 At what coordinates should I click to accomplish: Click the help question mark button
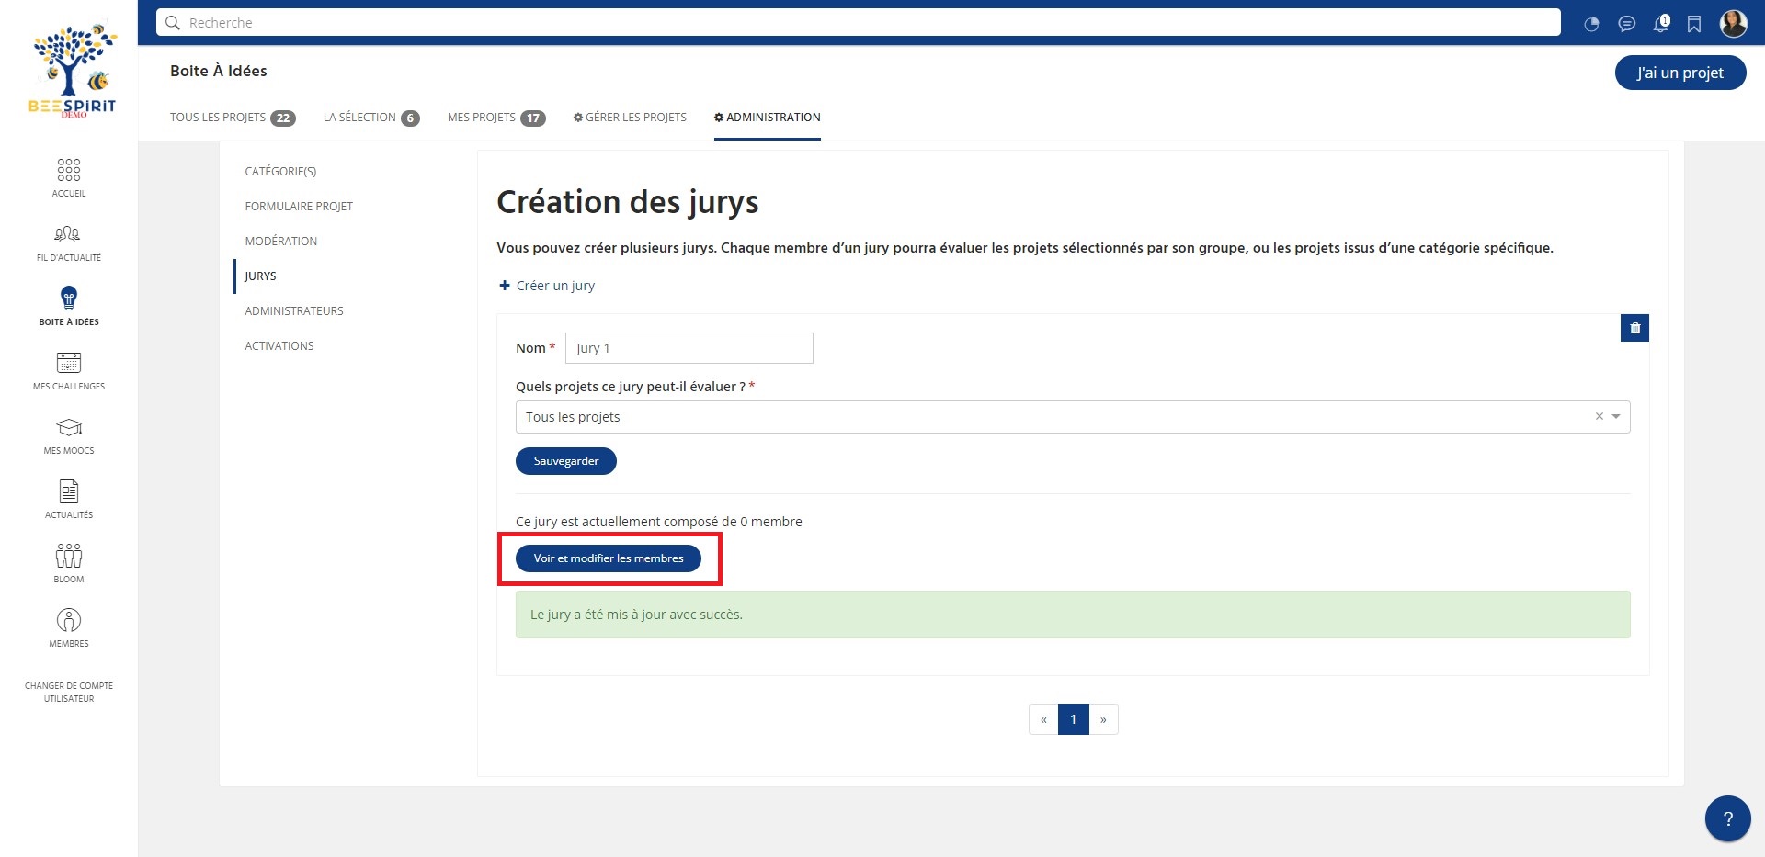point(1727,818)
